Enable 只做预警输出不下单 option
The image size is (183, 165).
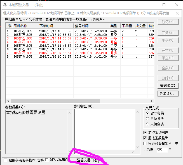[145, 143]
